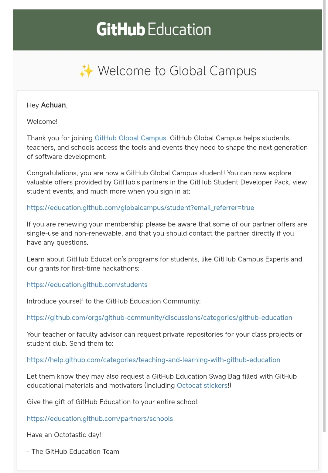Click the "Your teacher or faculty advisor" paragraph

[164, 339]
